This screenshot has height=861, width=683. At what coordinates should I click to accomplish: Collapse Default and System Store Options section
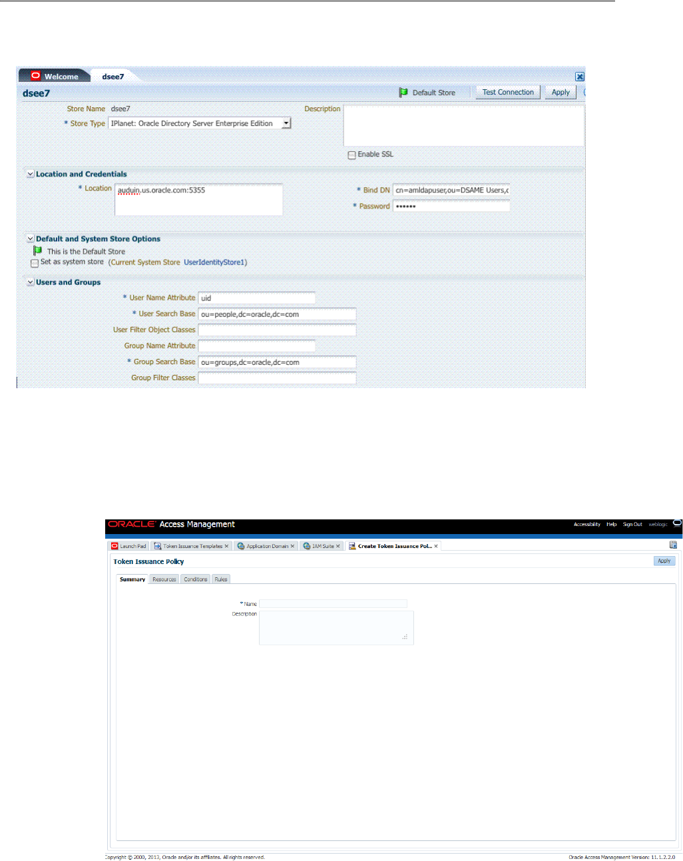[30, 239]
